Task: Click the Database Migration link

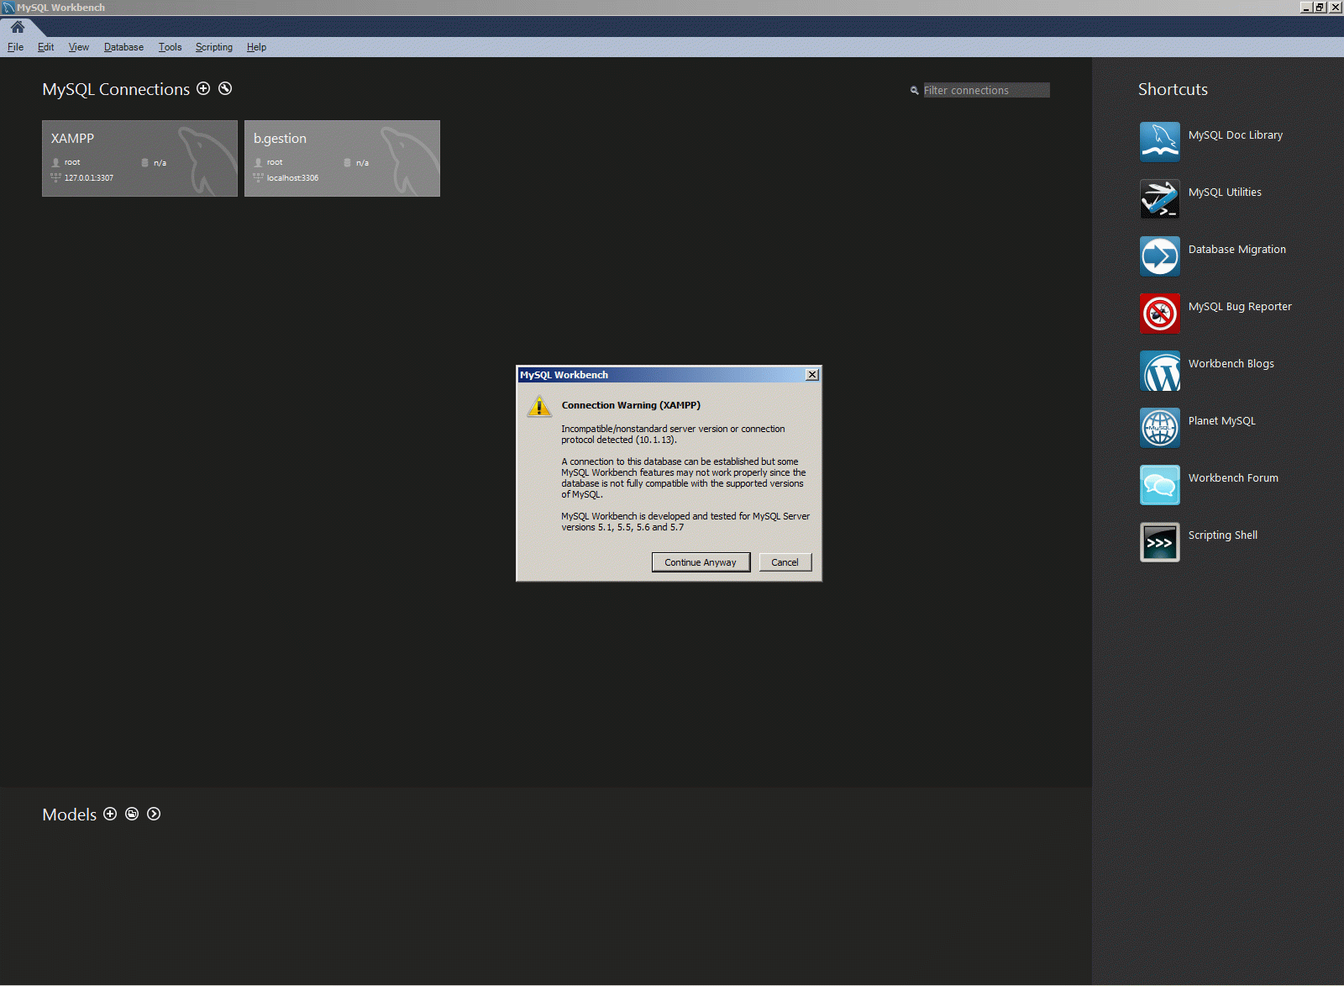Action: (x=1237, y=250)
